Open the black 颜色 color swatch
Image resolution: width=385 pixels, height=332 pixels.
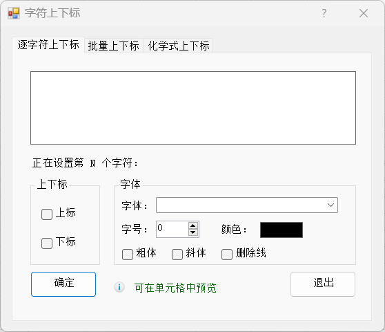click(282, 230)
